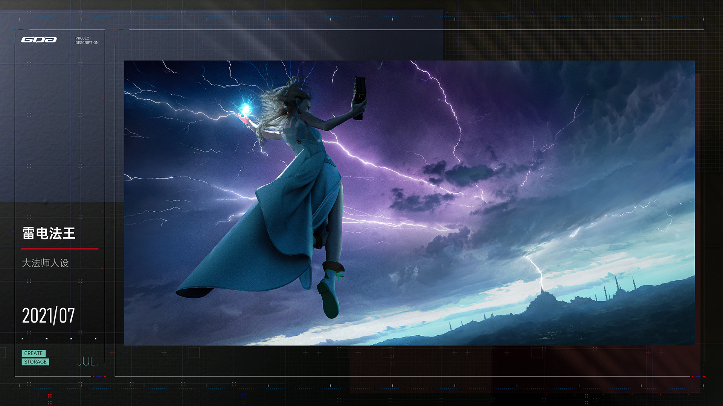The image size is (723, 406).
Task: Click the PROJECT DESCRIPTION label
Action: tap(87, 41)
